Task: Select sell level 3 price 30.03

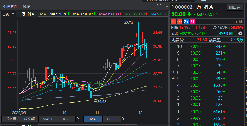Action: point(196,92)
